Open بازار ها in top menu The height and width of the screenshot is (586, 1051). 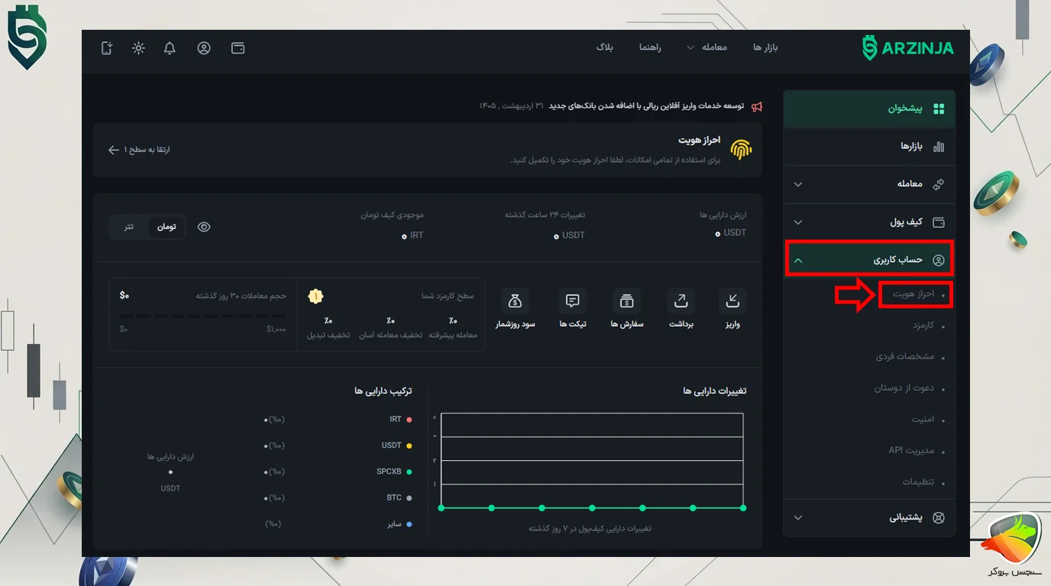pyautogui.click(x=765, y=47)
